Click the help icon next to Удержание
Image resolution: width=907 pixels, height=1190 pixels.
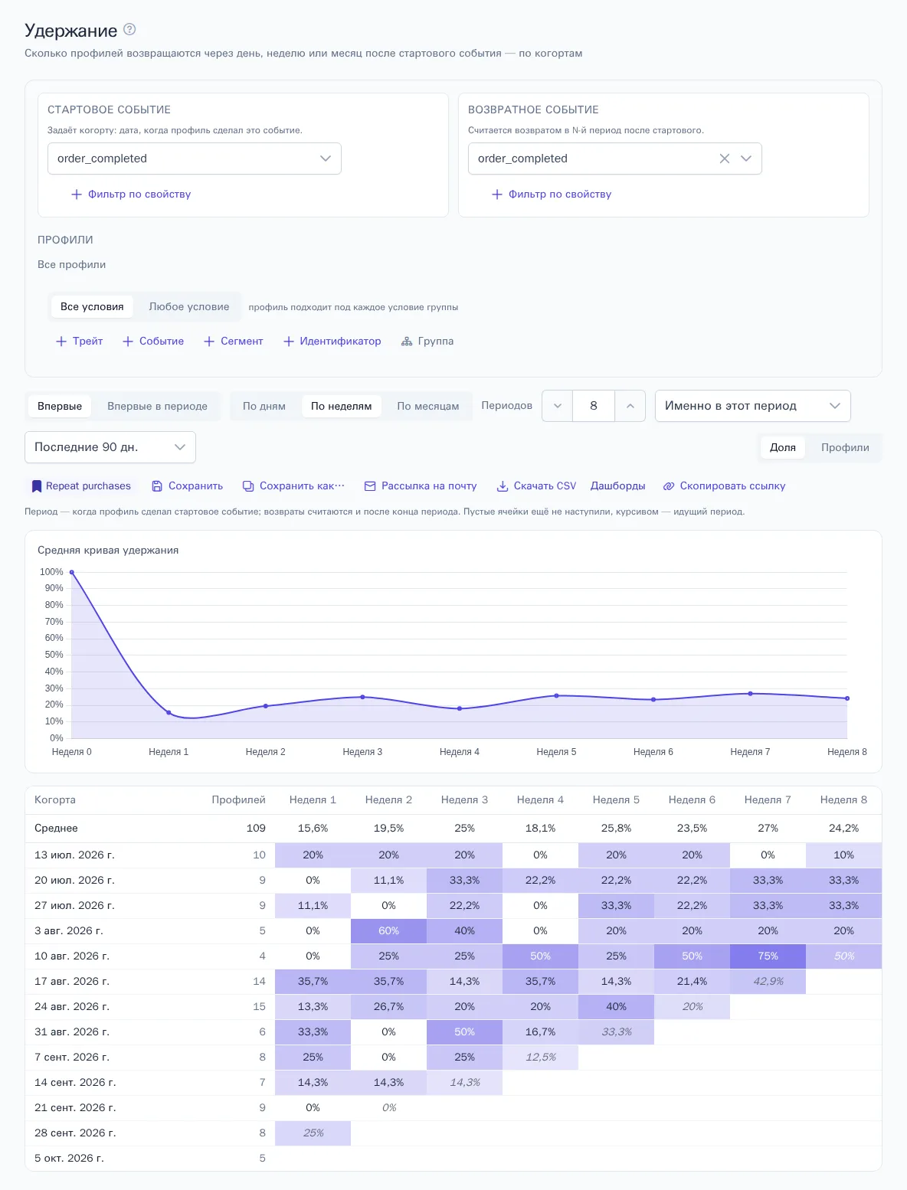point(129,30)
